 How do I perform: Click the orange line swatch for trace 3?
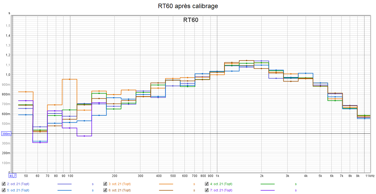(x=166, y=184)
